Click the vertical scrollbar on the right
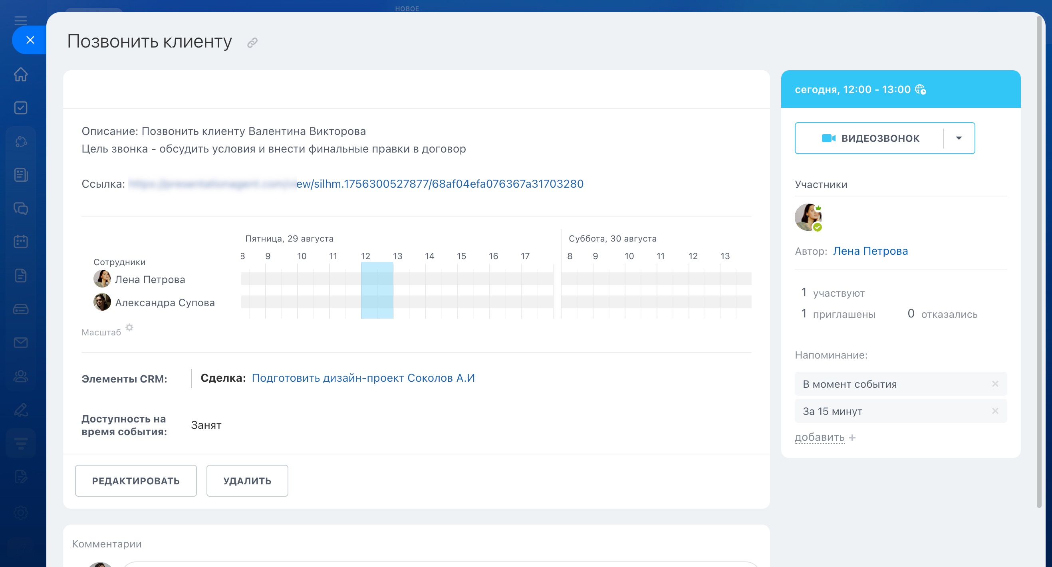Screen dimensions: 1052x567 point(1039,261)
